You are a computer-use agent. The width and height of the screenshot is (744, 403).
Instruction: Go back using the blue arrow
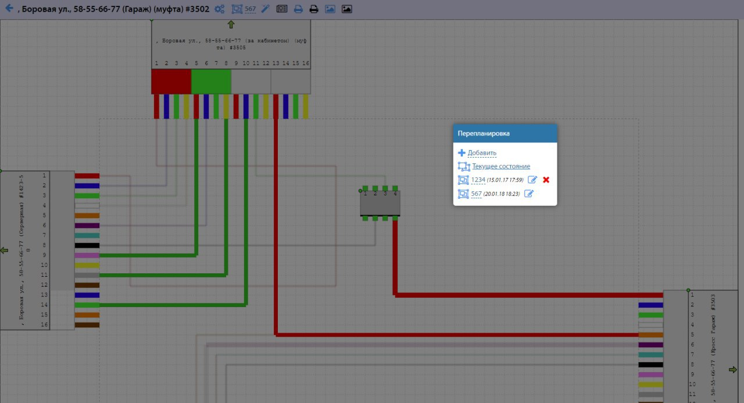point(9,9)
